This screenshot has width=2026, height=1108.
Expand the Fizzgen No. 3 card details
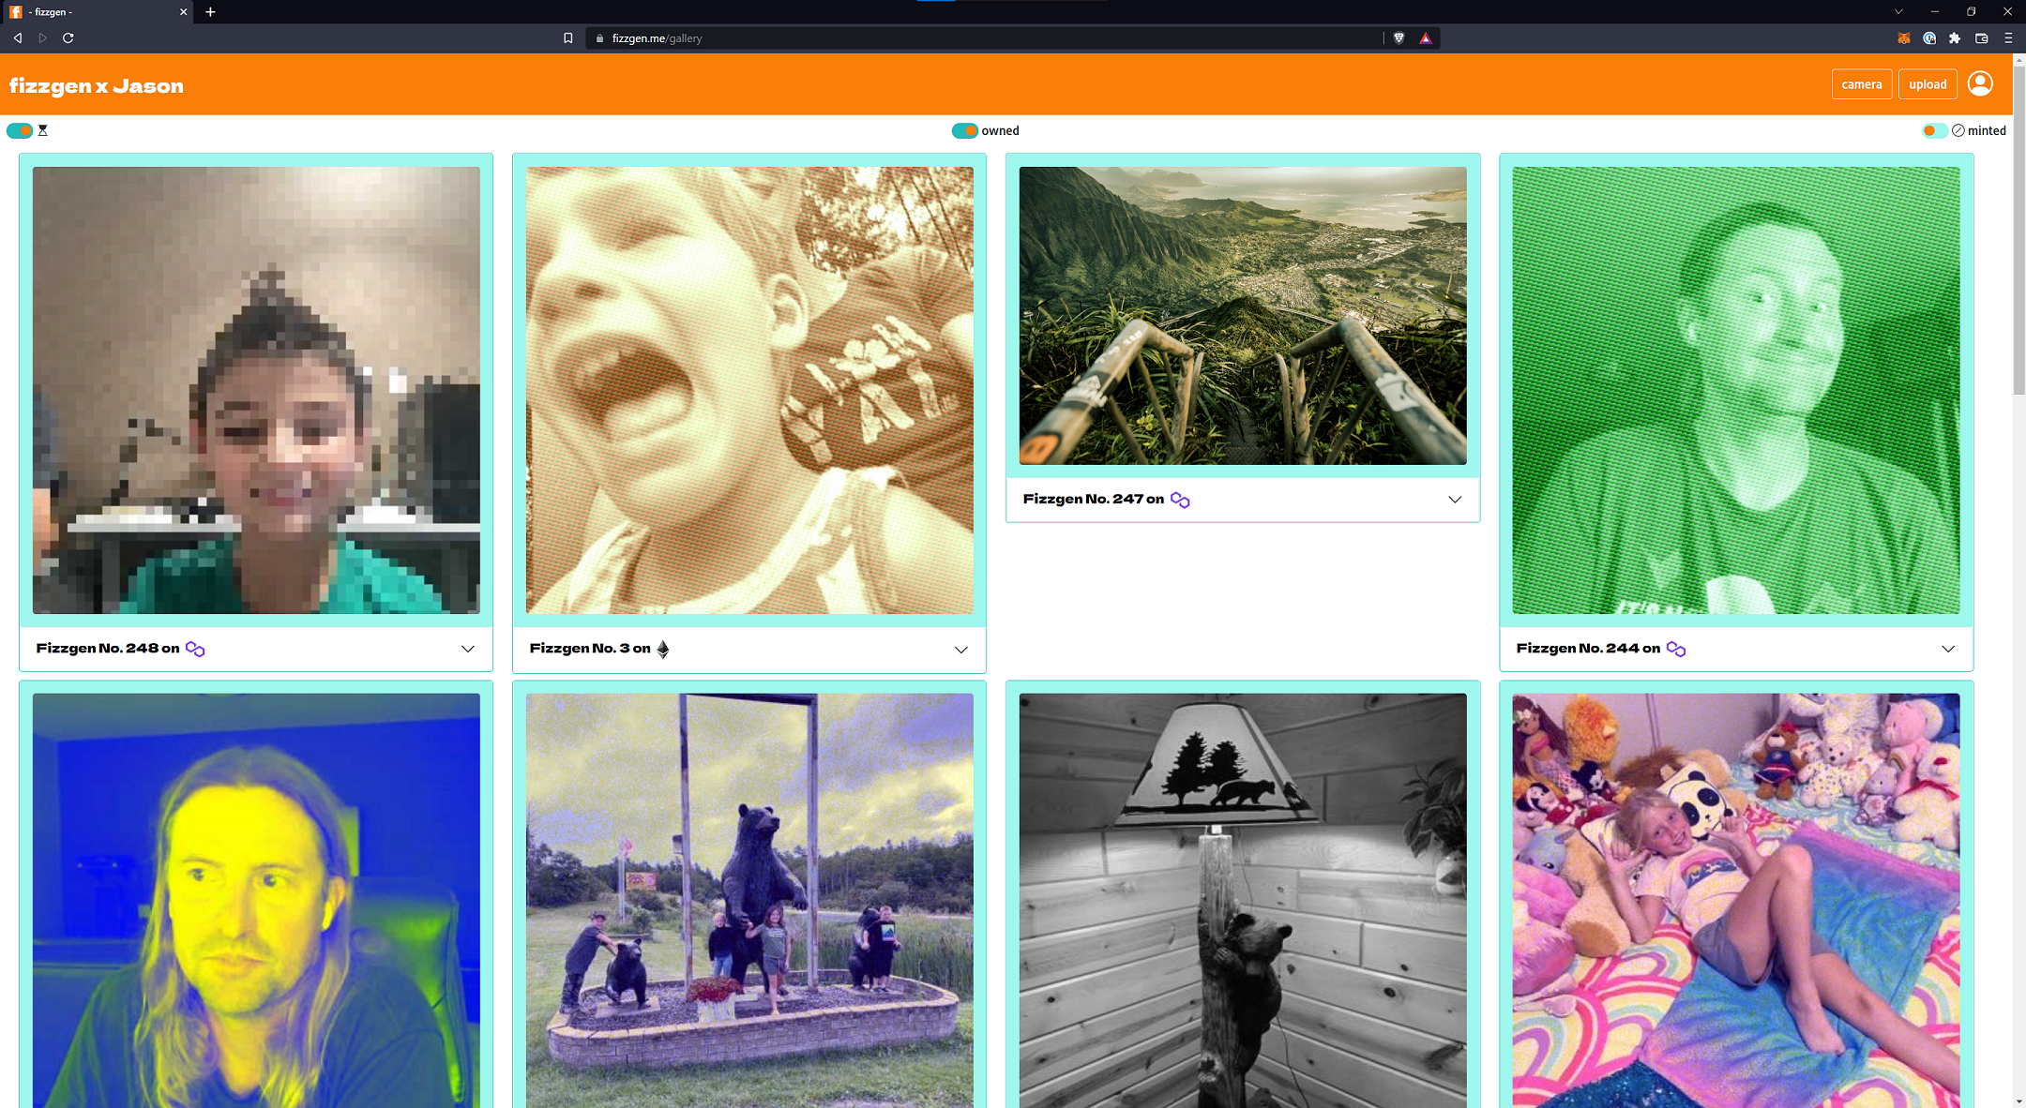tap(961, 650)
